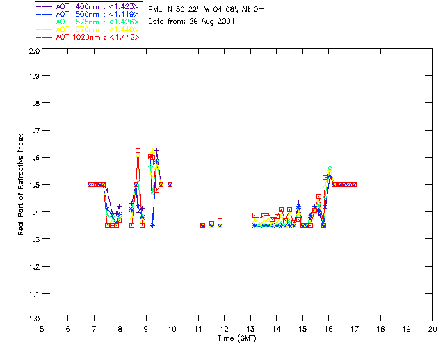Click the time-axis tick label '11'
The image size is (445, 356).
coord(198,329)
